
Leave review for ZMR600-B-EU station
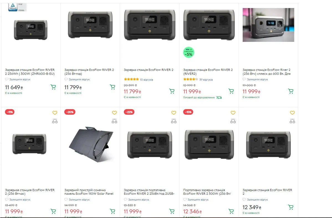[20, 79]
